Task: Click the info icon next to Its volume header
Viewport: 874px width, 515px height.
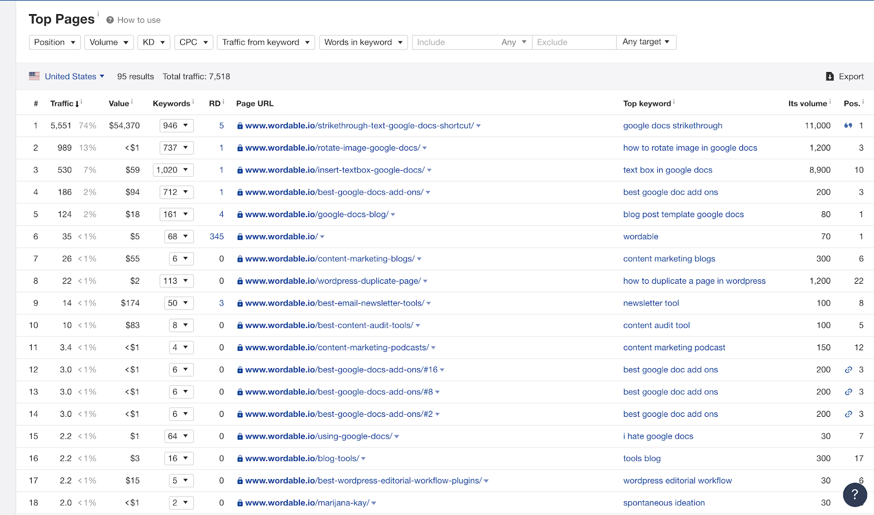Action: pos(830,101)
